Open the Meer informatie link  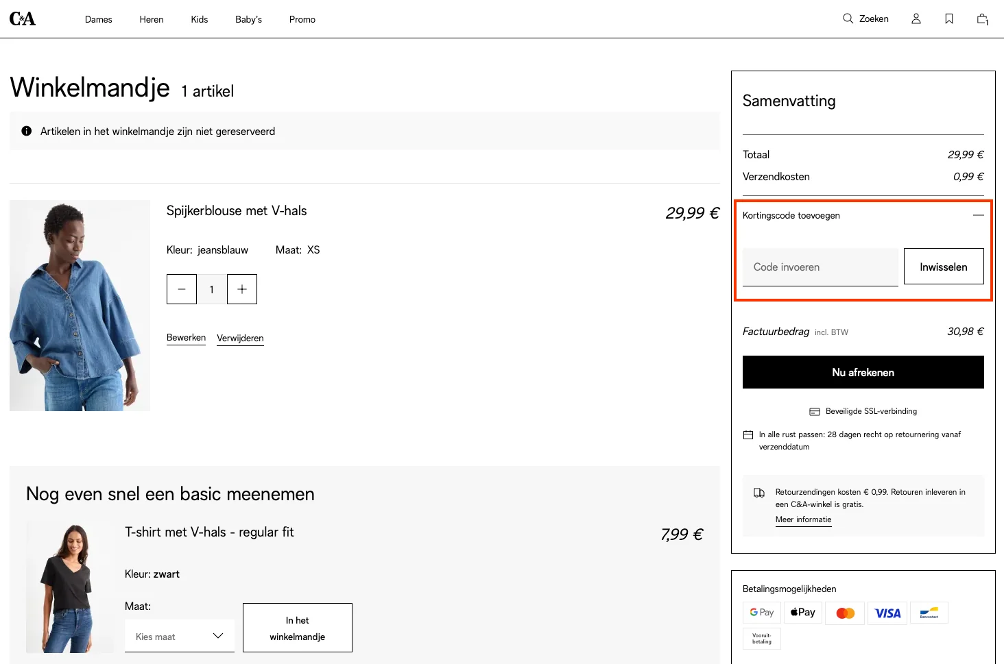coord(803,519)
